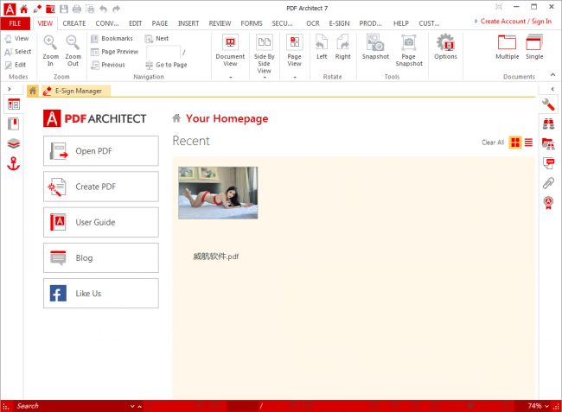562x412 pixels.
Task: Expand the Document View dropdown
Action: click(231, 77)
